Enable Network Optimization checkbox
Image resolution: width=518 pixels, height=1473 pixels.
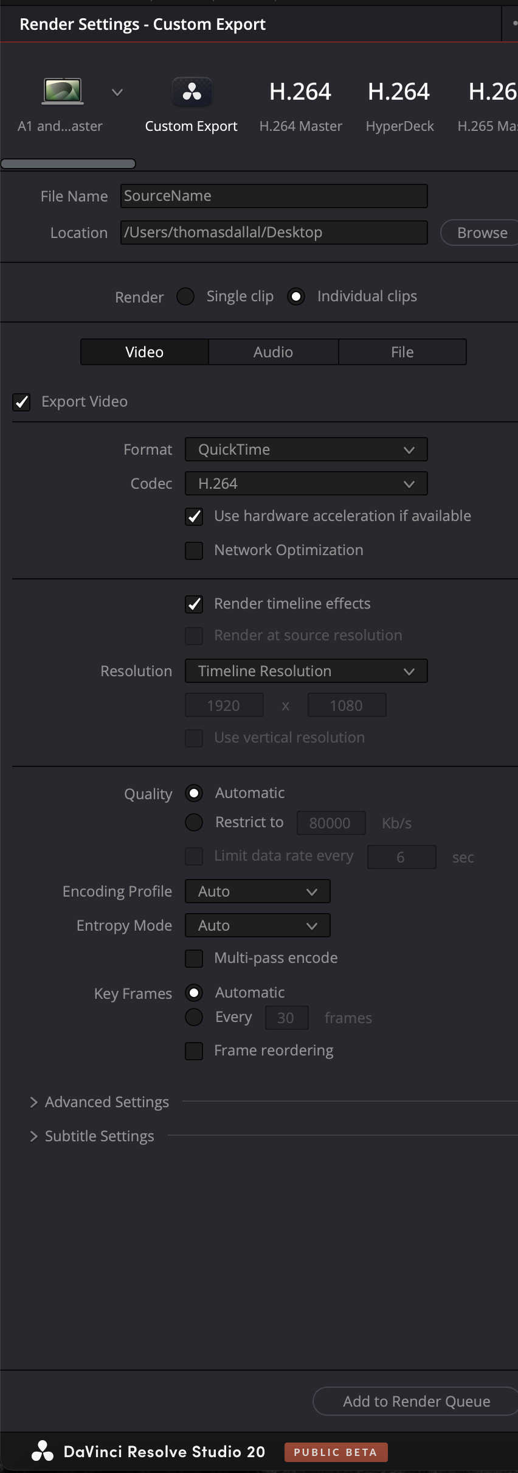194,551
